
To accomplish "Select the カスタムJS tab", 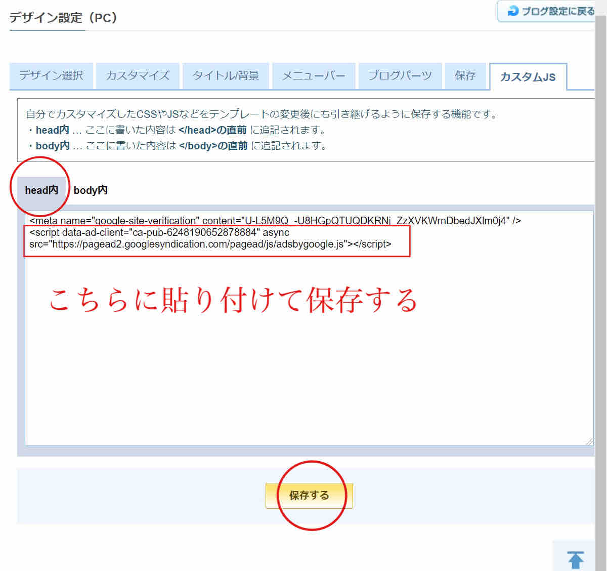I will pyautogui.click(x=528, y=77).
